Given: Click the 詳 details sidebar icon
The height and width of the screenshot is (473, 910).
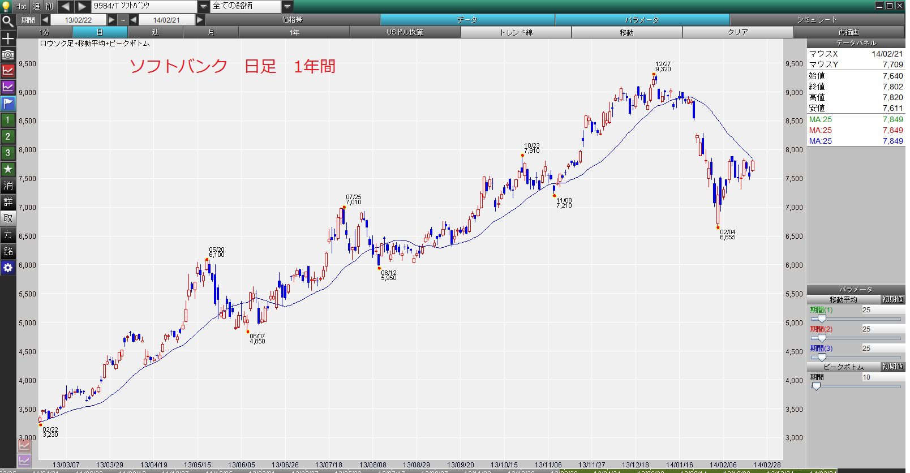Looking at the screenshot, I should 8,202.
